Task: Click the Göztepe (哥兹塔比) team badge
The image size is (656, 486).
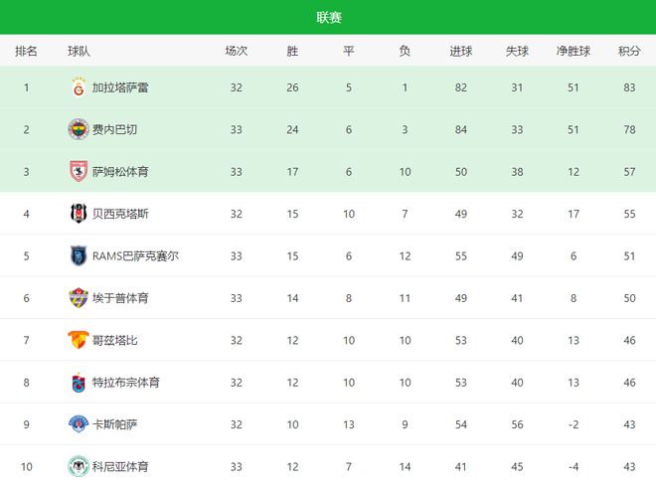Action: click(78, 340)
